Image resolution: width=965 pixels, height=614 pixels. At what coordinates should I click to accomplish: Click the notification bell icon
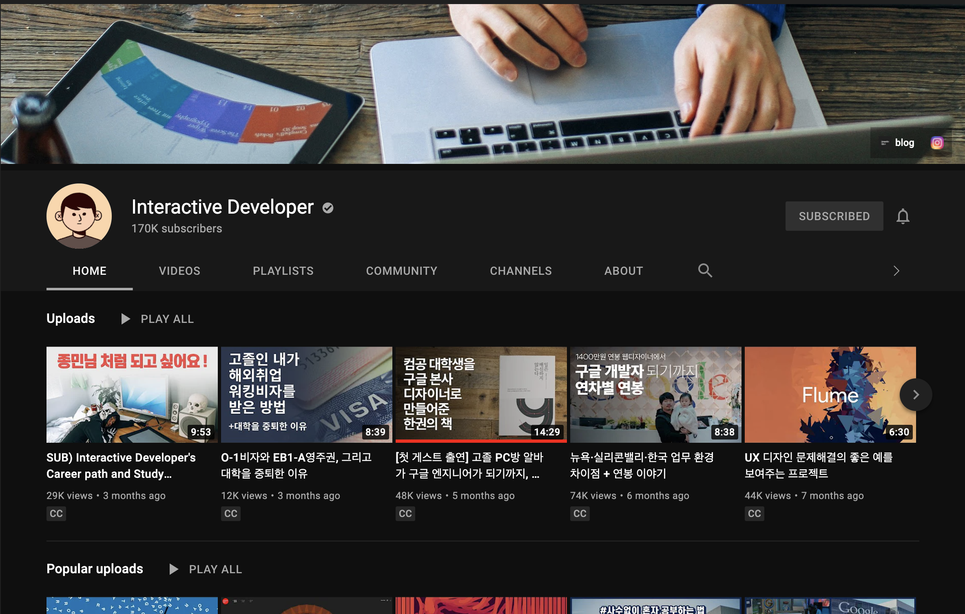[903, 216]
